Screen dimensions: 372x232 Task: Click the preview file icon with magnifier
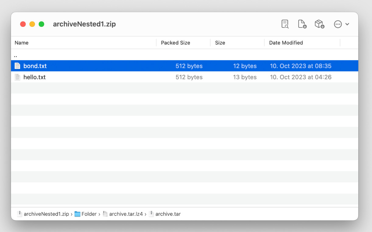[285, 24]
